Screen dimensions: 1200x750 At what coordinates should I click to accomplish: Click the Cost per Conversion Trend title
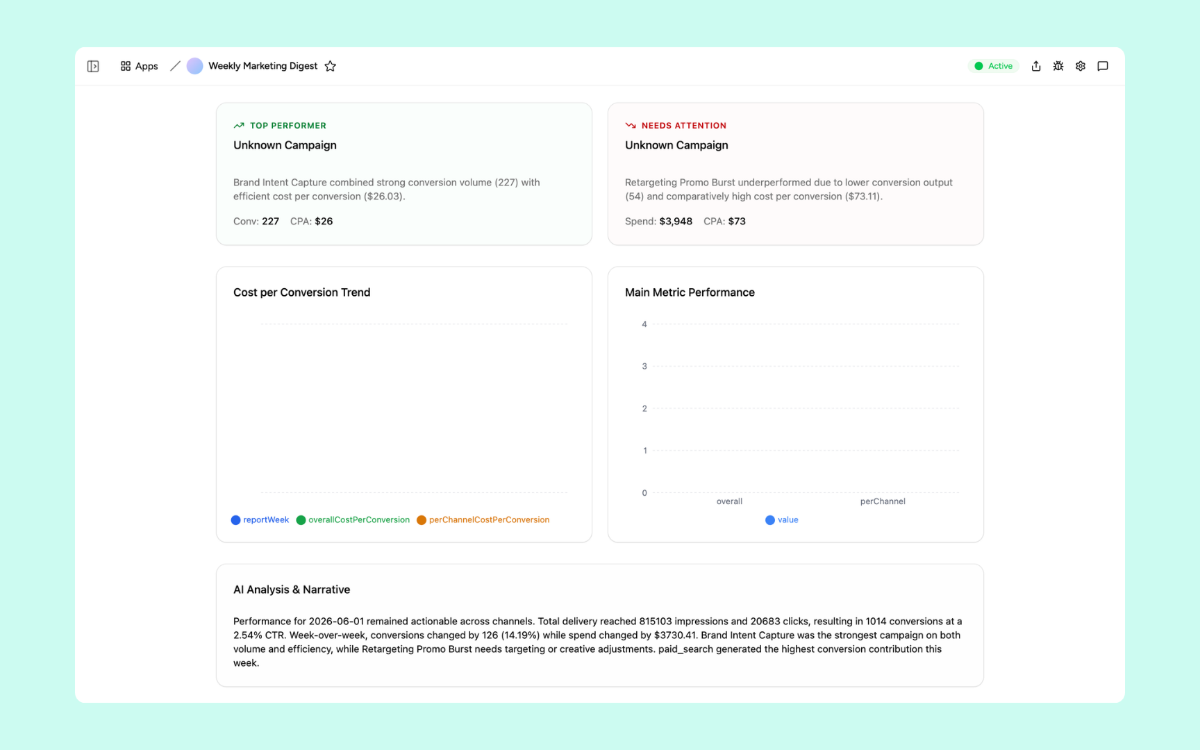302,292
